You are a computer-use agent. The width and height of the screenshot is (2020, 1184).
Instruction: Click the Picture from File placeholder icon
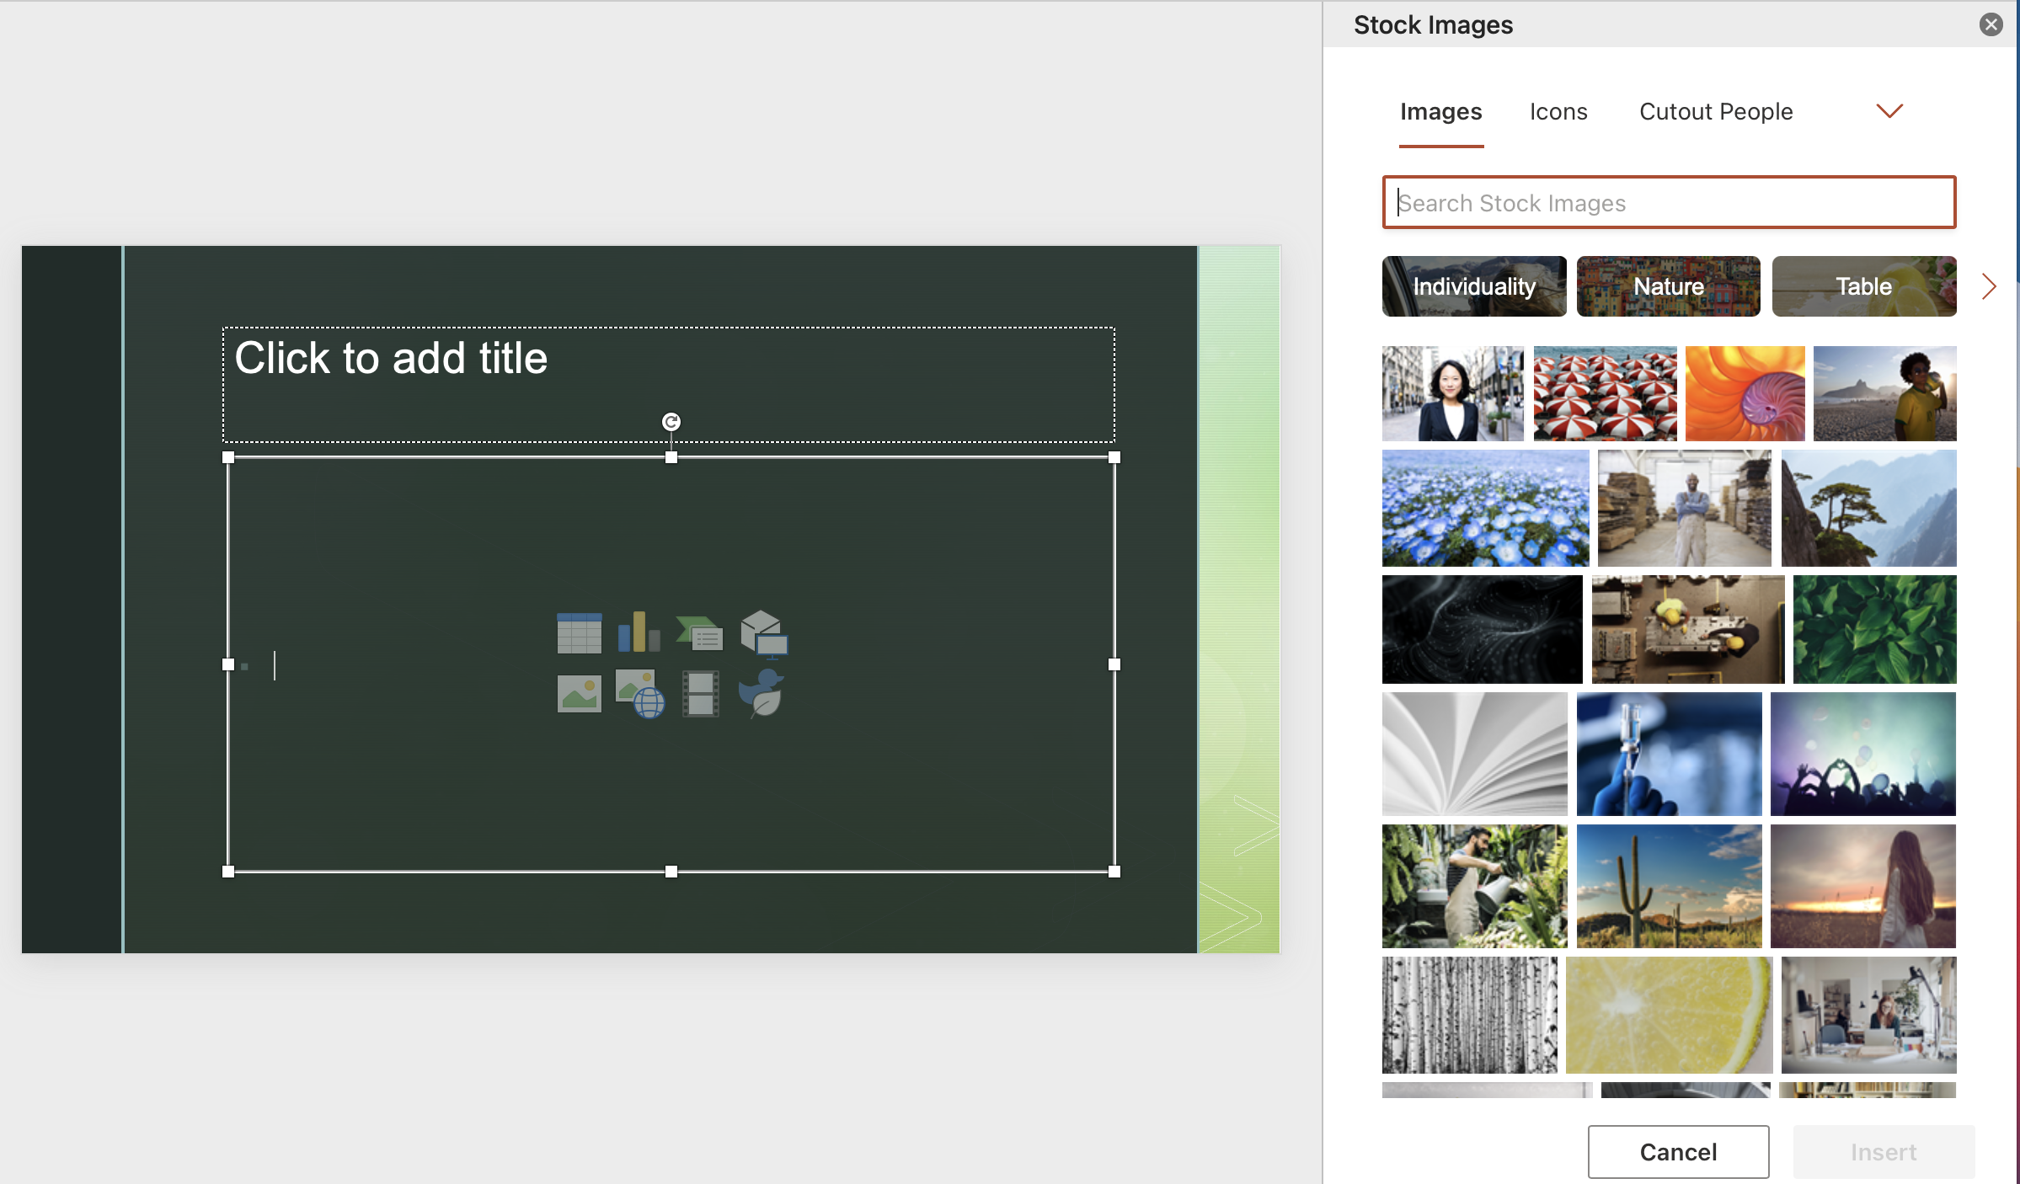tap(579, 694)
